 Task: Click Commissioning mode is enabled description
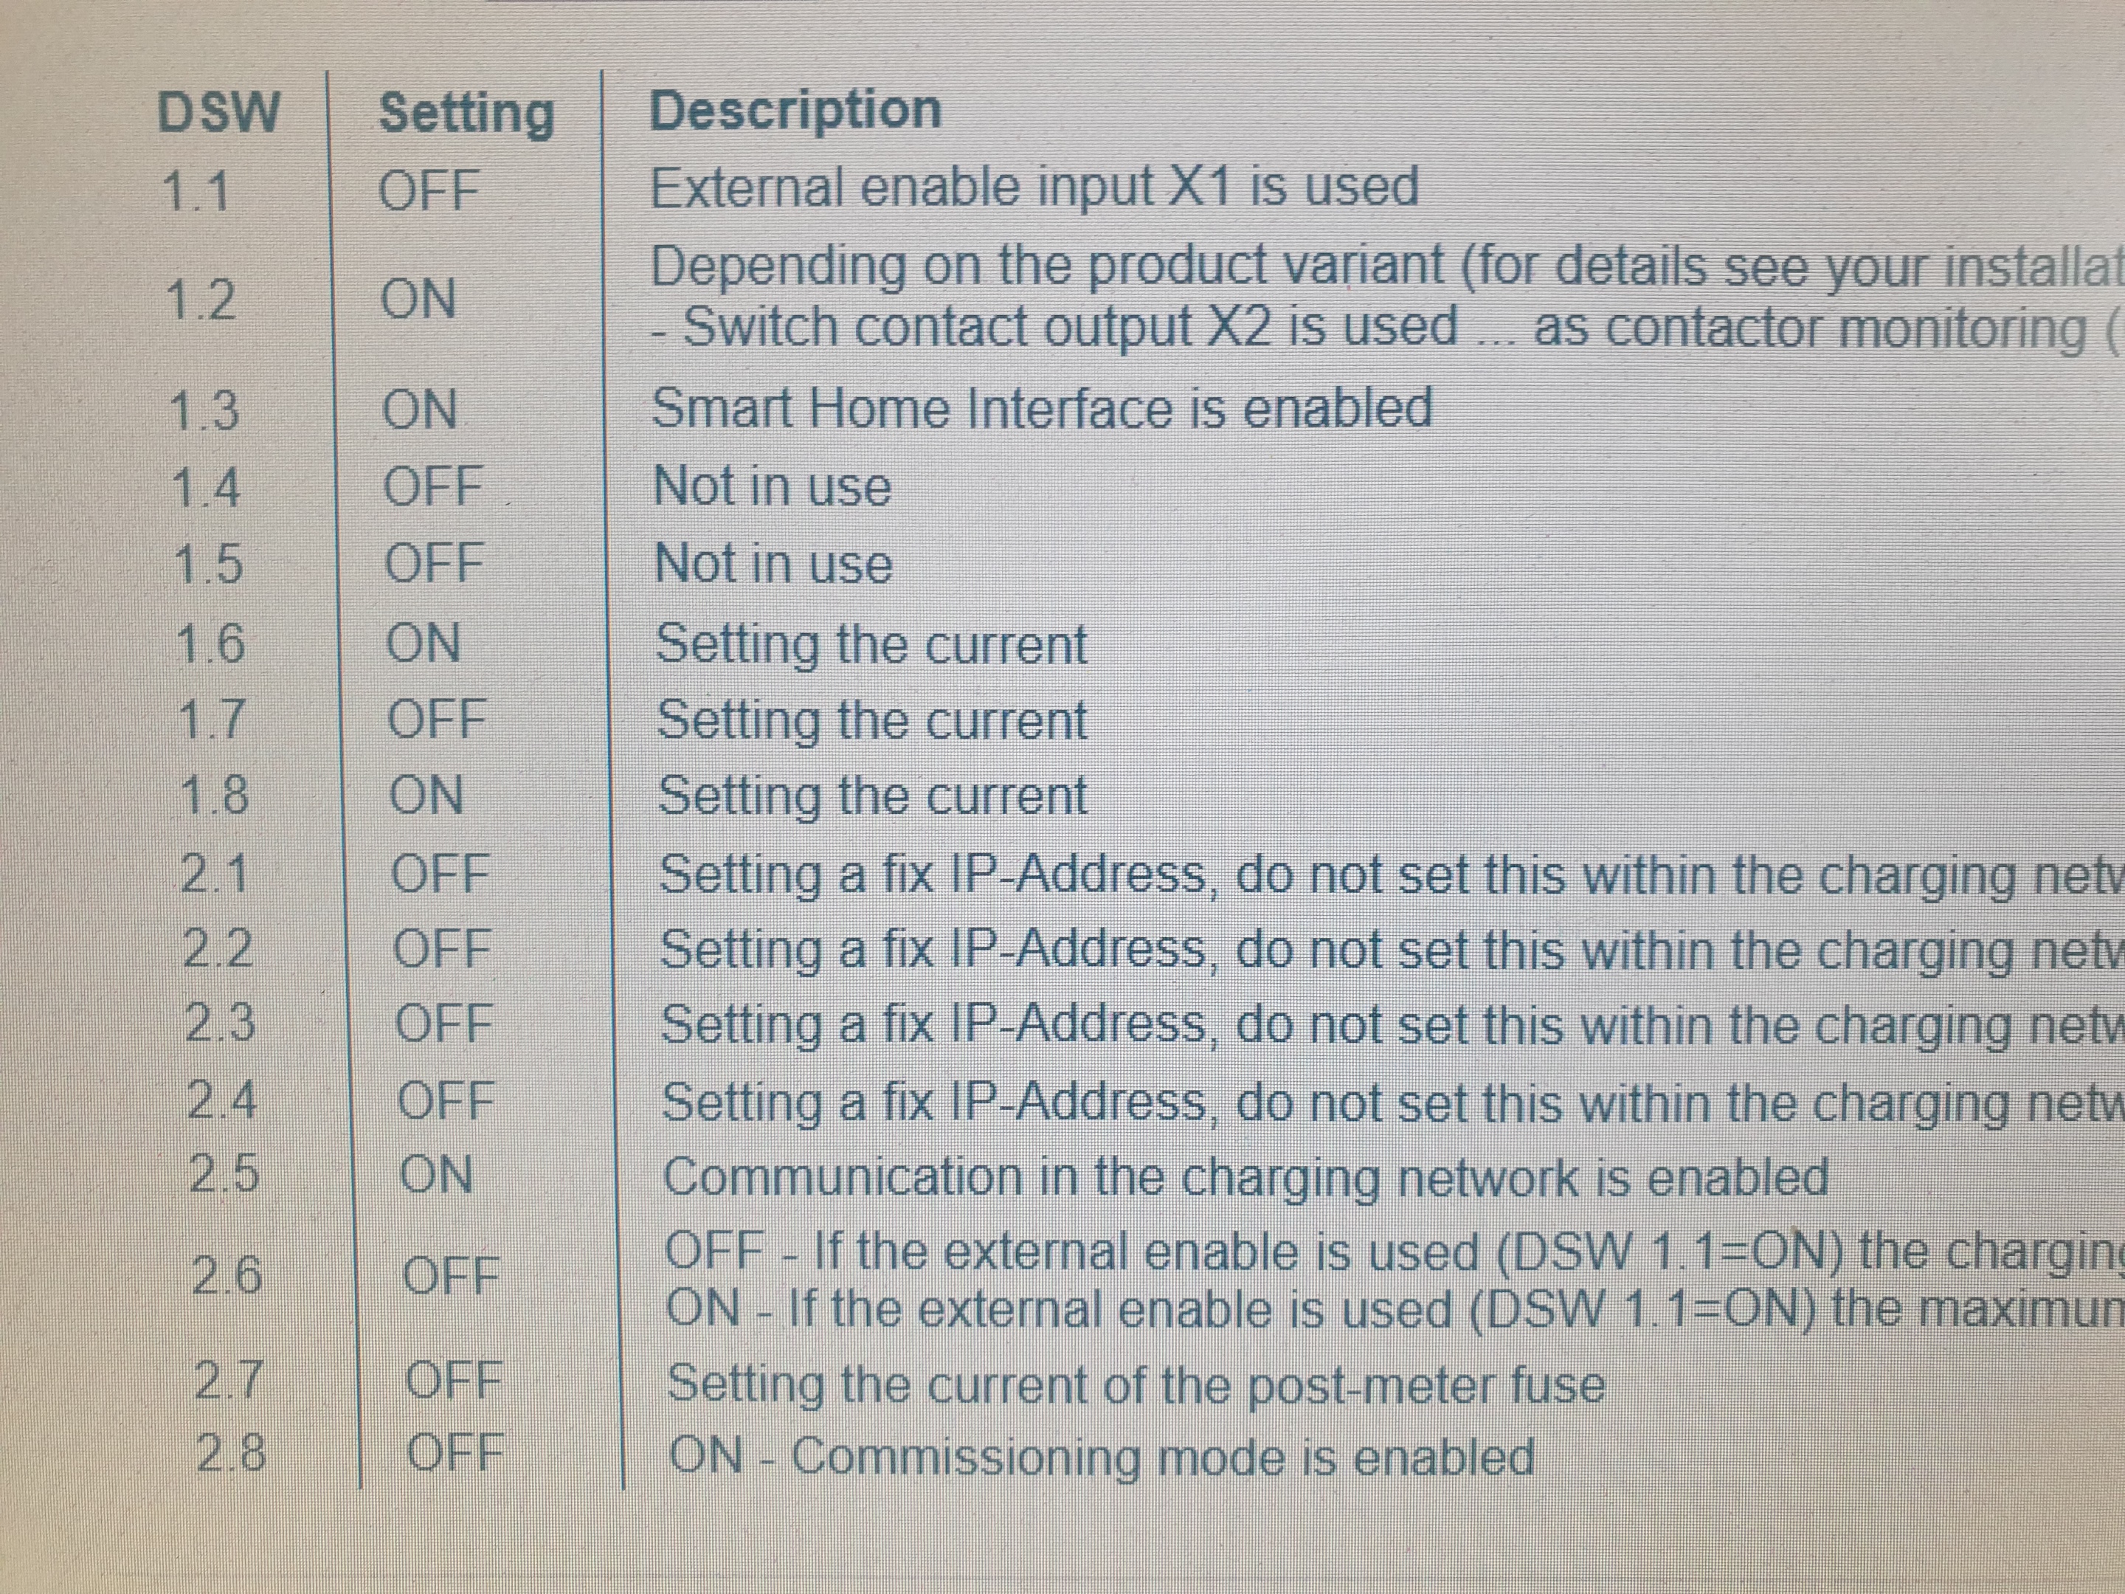pyautogui.click(x=1101, y=1457)
